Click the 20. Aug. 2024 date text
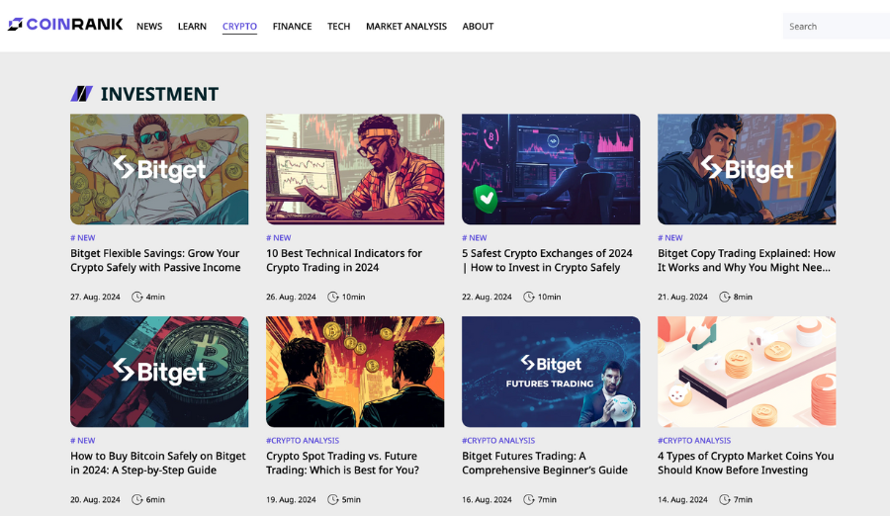The image size is (890, 516). [95, 499]
